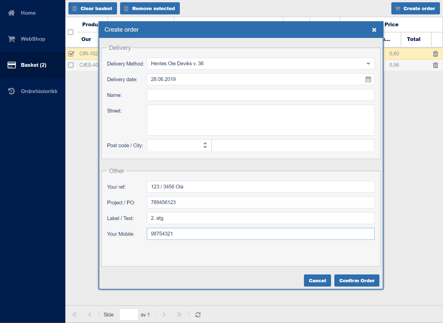Viewport: 443px width, 323px height.
Task: Go to the last page arrow
Action: [179, 315]
